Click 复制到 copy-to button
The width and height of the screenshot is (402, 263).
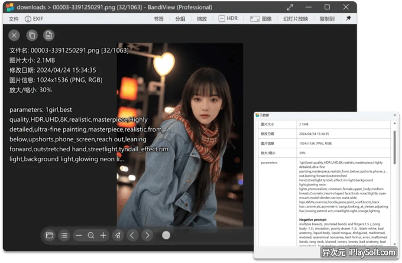(x=327, y=19)
